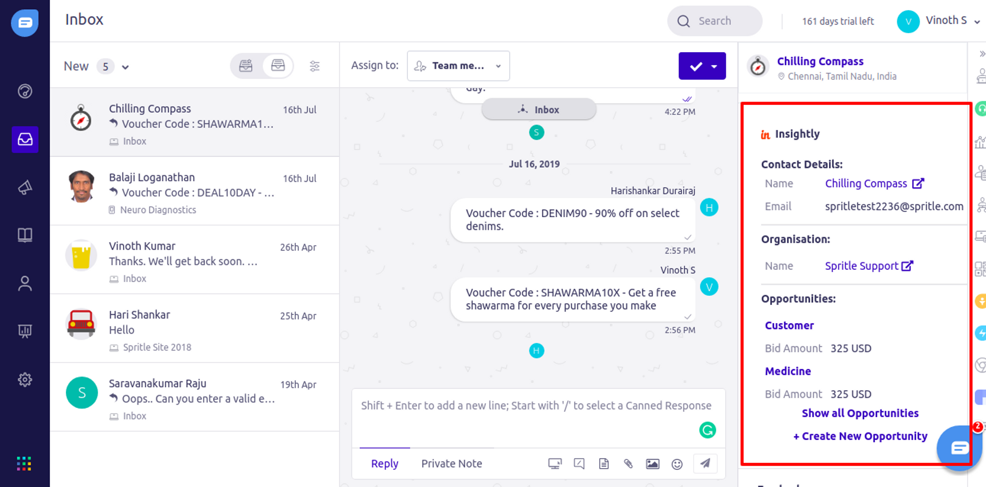986x487 pixels.
Task: Open the Chilling Compass contact link in Insightly
Action: (x=866, y=183)
